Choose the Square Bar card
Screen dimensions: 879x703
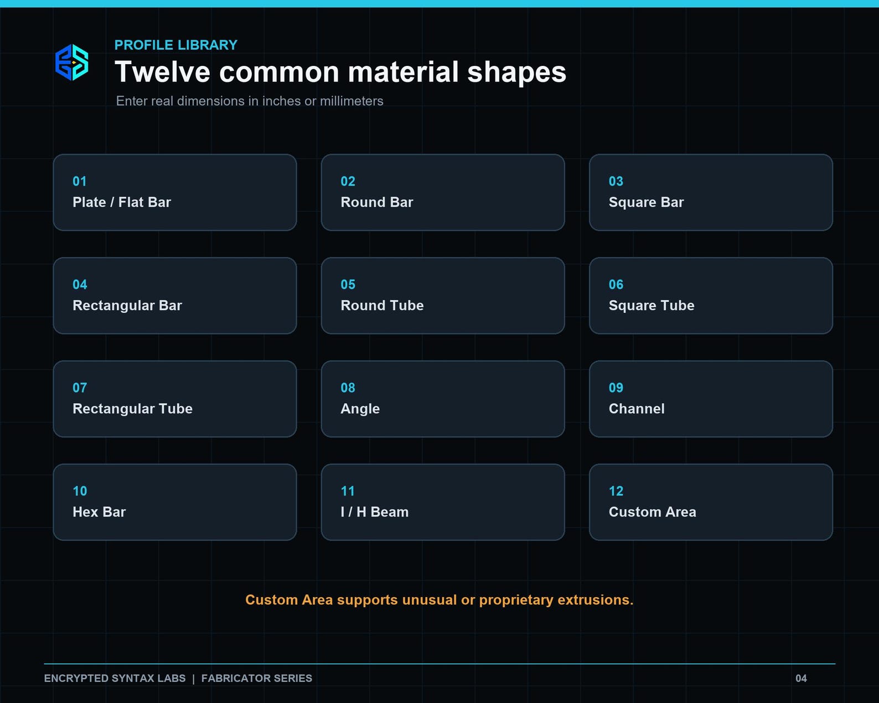[x=711, y=193]
